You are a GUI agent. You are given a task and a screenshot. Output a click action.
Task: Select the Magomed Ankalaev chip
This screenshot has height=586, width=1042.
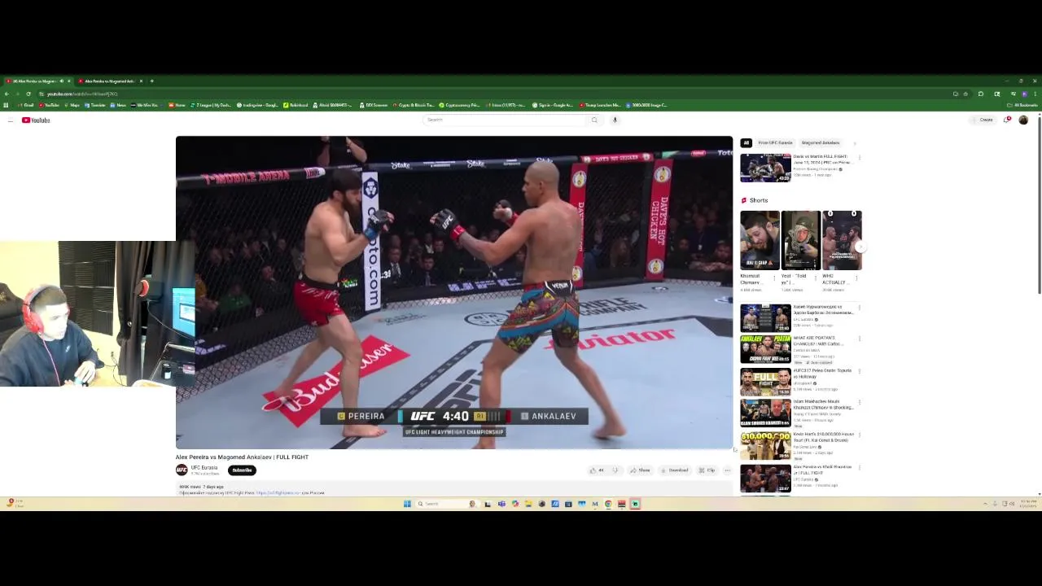[x=820, y=142]
